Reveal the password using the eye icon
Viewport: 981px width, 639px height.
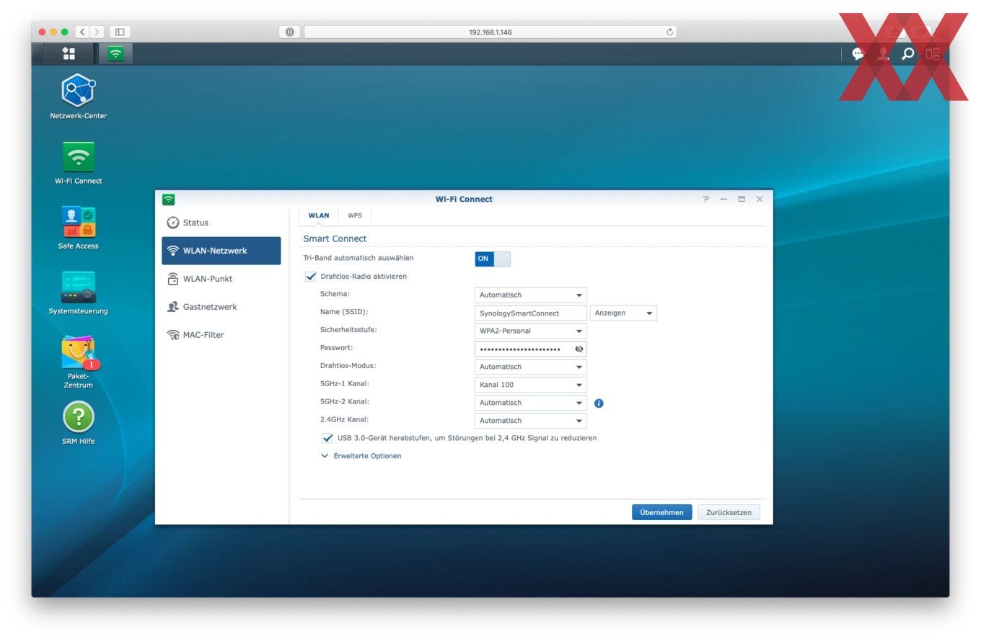579,349
